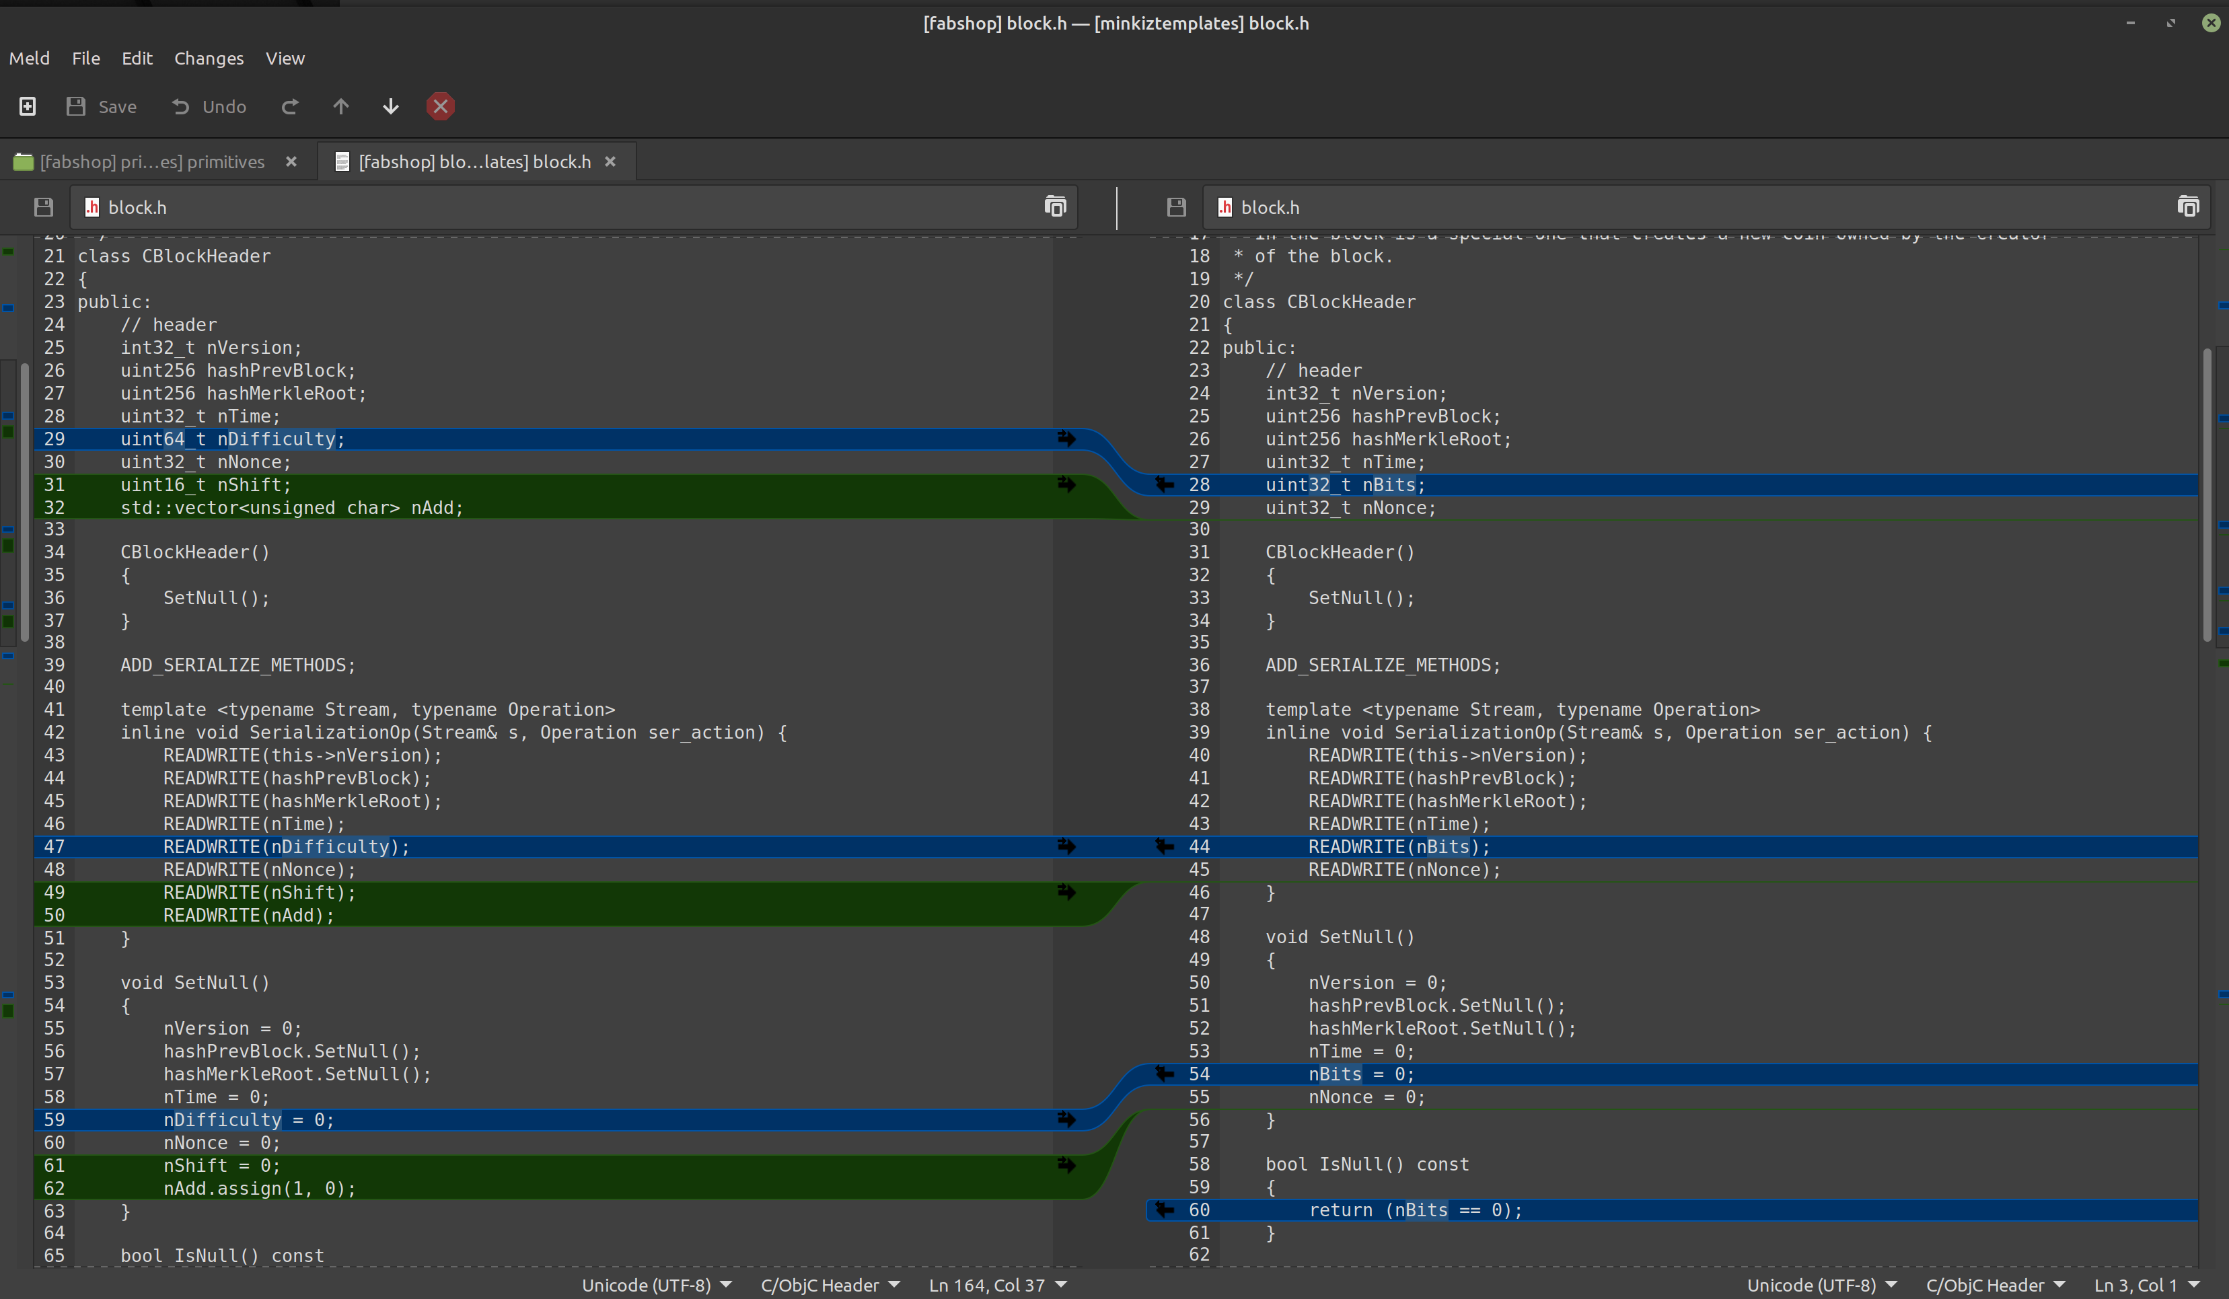
Task: Click the red stop icon in toolbar
Action: pyautogui.click(x=441, y=106)
